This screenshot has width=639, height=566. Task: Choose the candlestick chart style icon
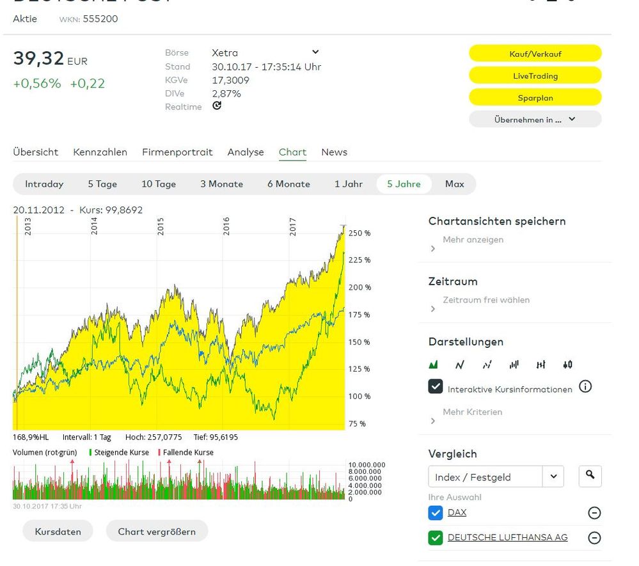pos(567,365)
